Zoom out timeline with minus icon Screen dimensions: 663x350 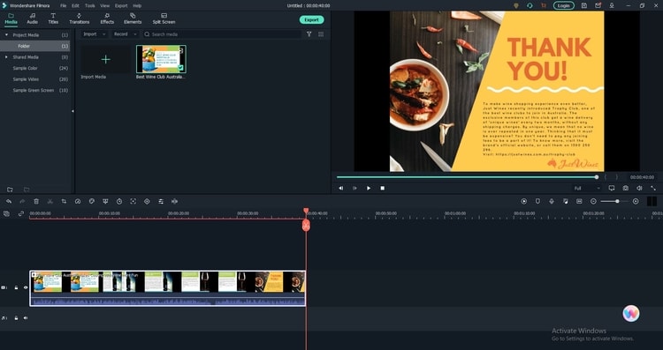pos(593,202)
